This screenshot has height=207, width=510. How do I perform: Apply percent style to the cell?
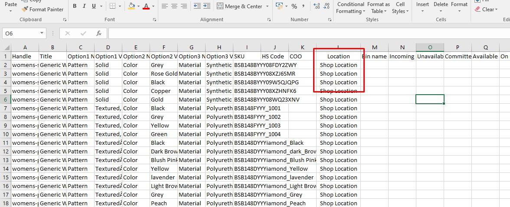(294, 6)
